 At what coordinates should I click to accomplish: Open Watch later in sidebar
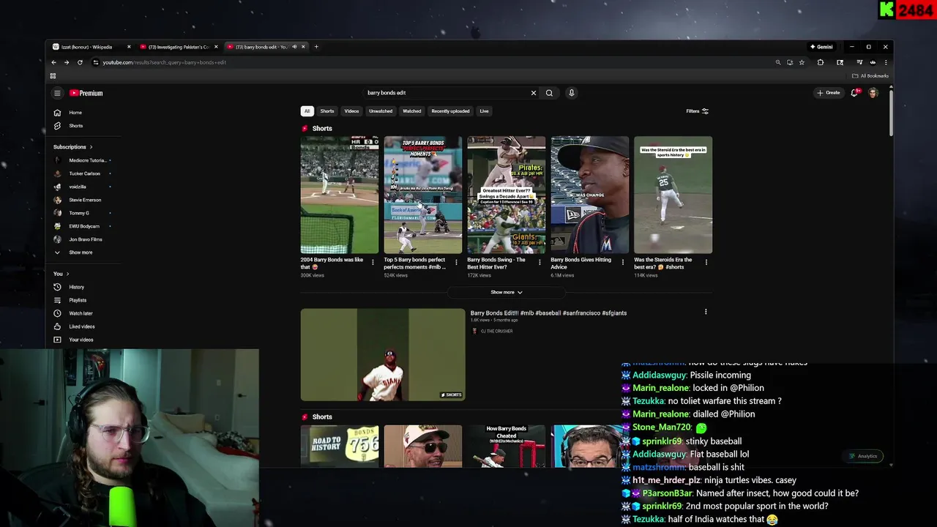click(x=81, y=313)
